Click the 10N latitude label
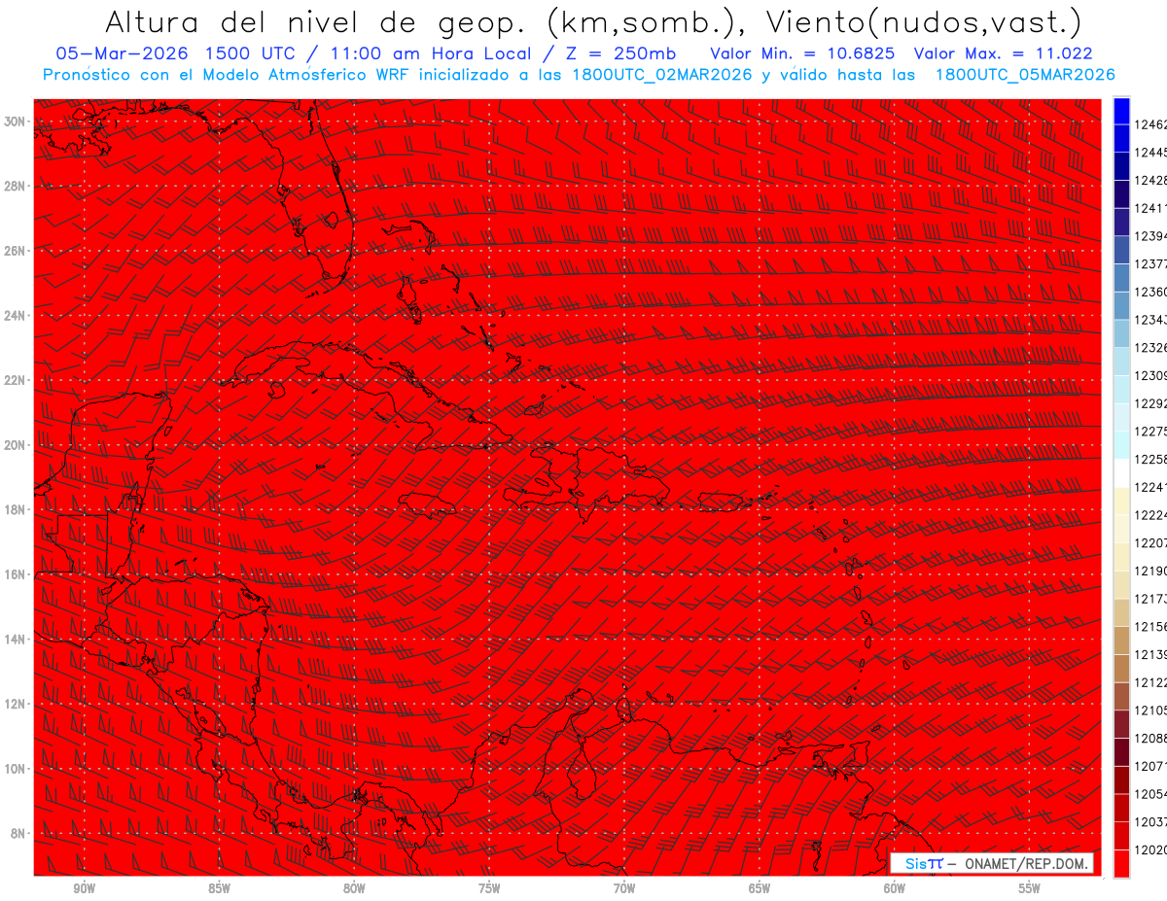Viewport: 1167px width, 901px height. point(15,769)
